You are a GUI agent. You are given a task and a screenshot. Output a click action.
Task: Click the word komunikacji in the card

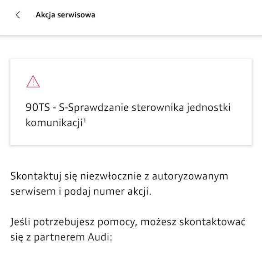(x=54, y=123)
